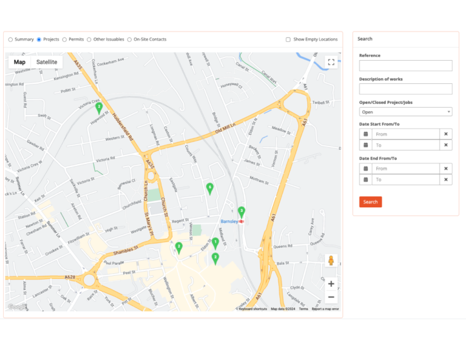466x350 pixels.
Task: Switch to Map view
Action: (x=19, y=62)
